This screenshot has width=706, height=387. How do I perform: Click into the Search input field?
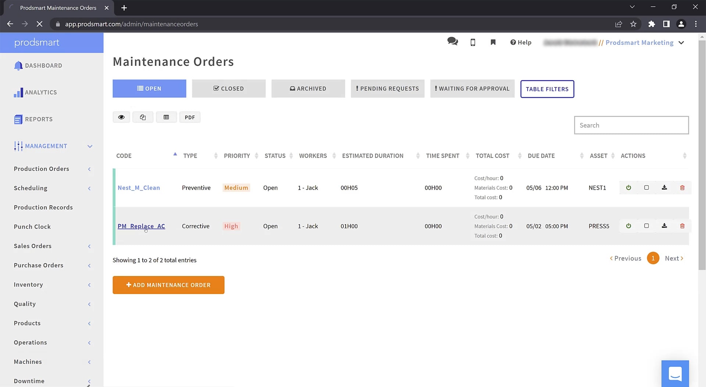click(631, 125)
